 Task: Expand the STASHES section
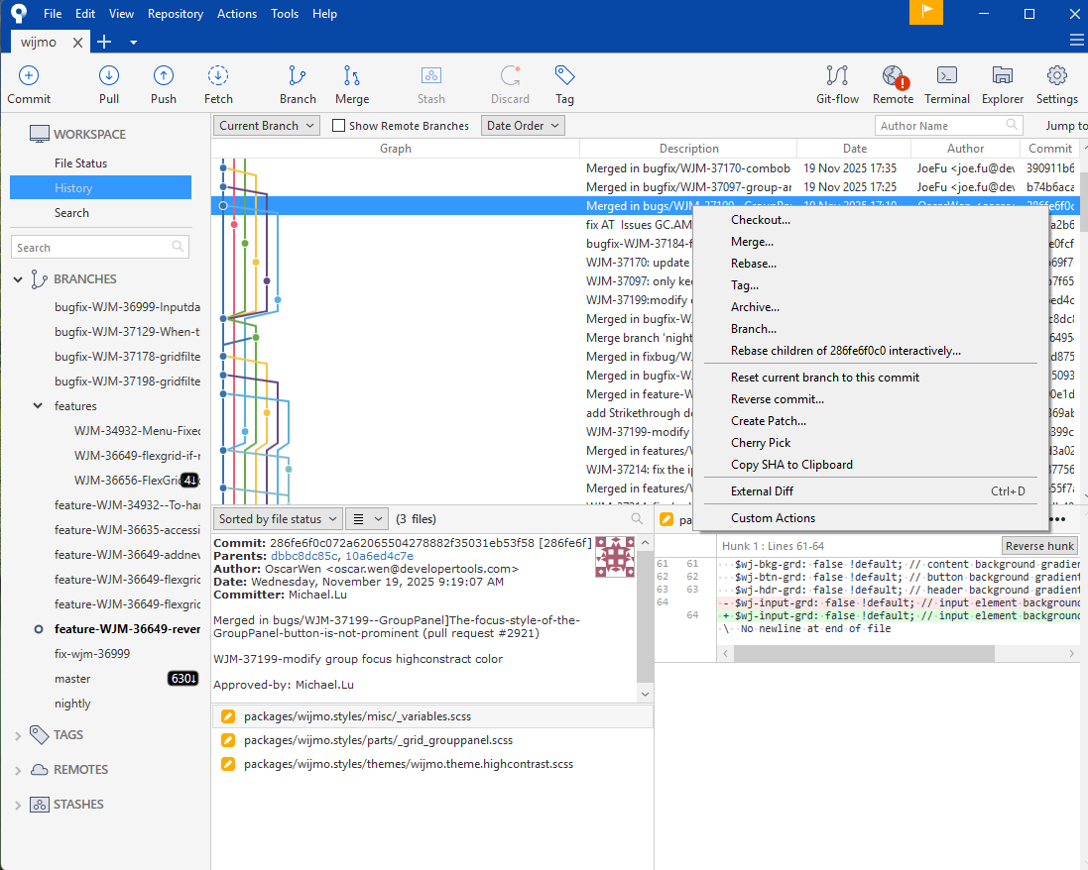coord(18,806)
